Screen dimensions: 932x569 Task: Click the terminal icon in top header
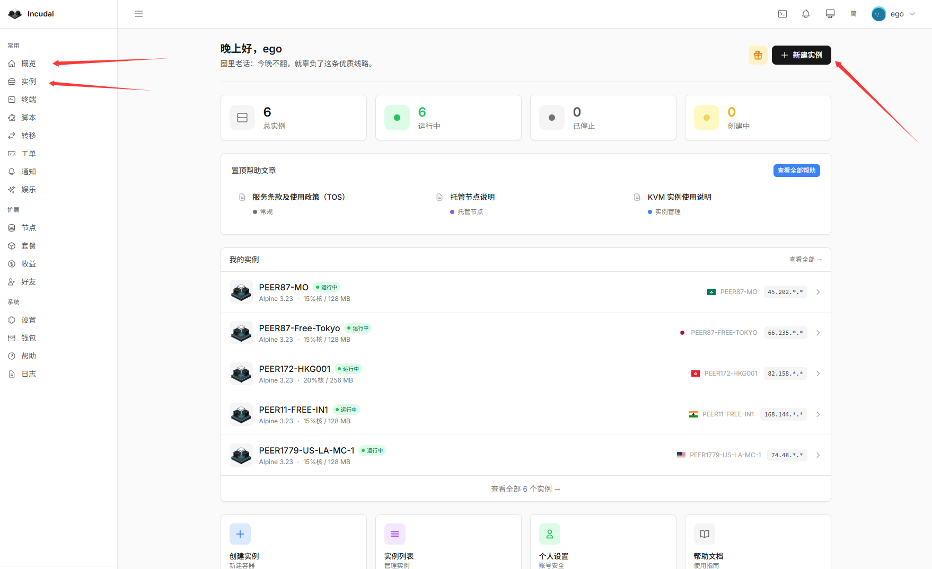[x=782, y=14]
